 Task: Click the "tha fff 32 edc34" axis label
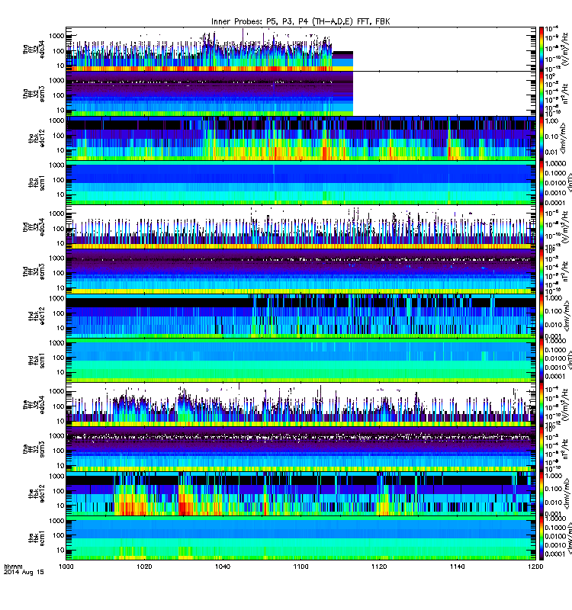tap(34, 50)
